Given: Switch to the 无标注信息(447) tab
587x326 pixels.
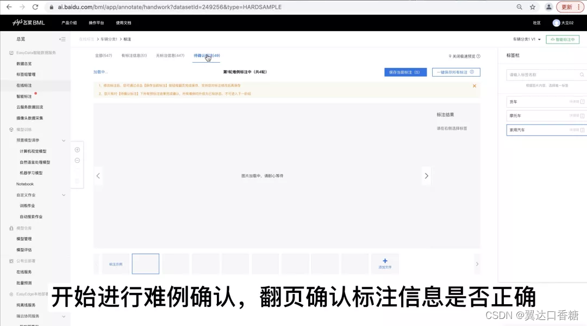Looking at the screenshot, I should 170,55.
